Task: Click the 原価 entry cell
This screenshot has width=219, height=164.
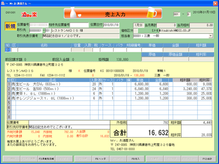Action: click(152, 59)
